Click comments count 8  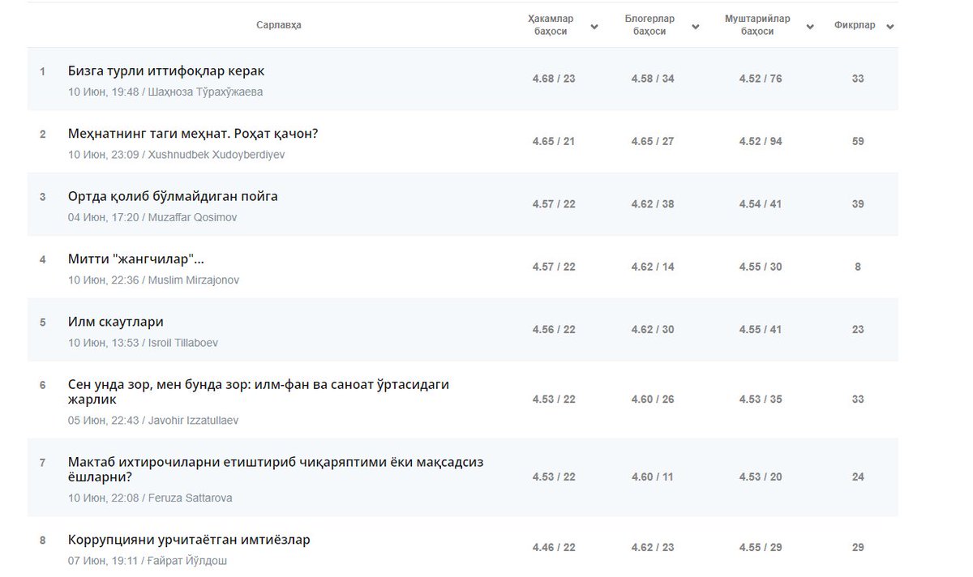[858, 267]
